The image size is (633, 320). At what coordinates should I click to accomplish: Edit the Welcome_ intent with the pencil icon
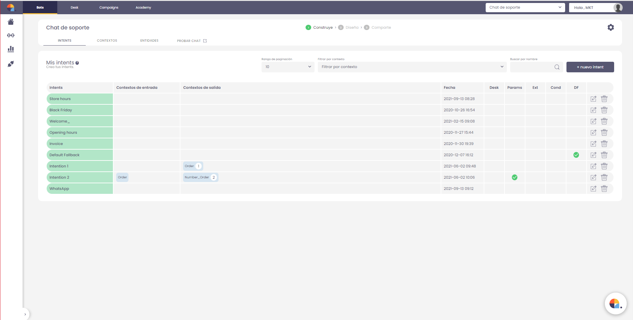[x=594, y=121]
